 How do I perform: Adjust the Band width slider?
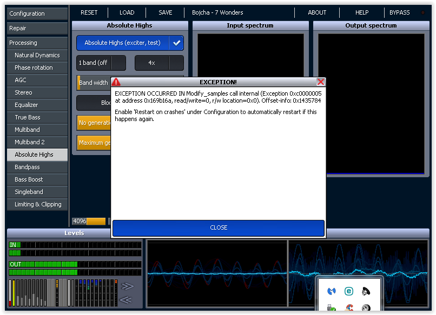94,83
